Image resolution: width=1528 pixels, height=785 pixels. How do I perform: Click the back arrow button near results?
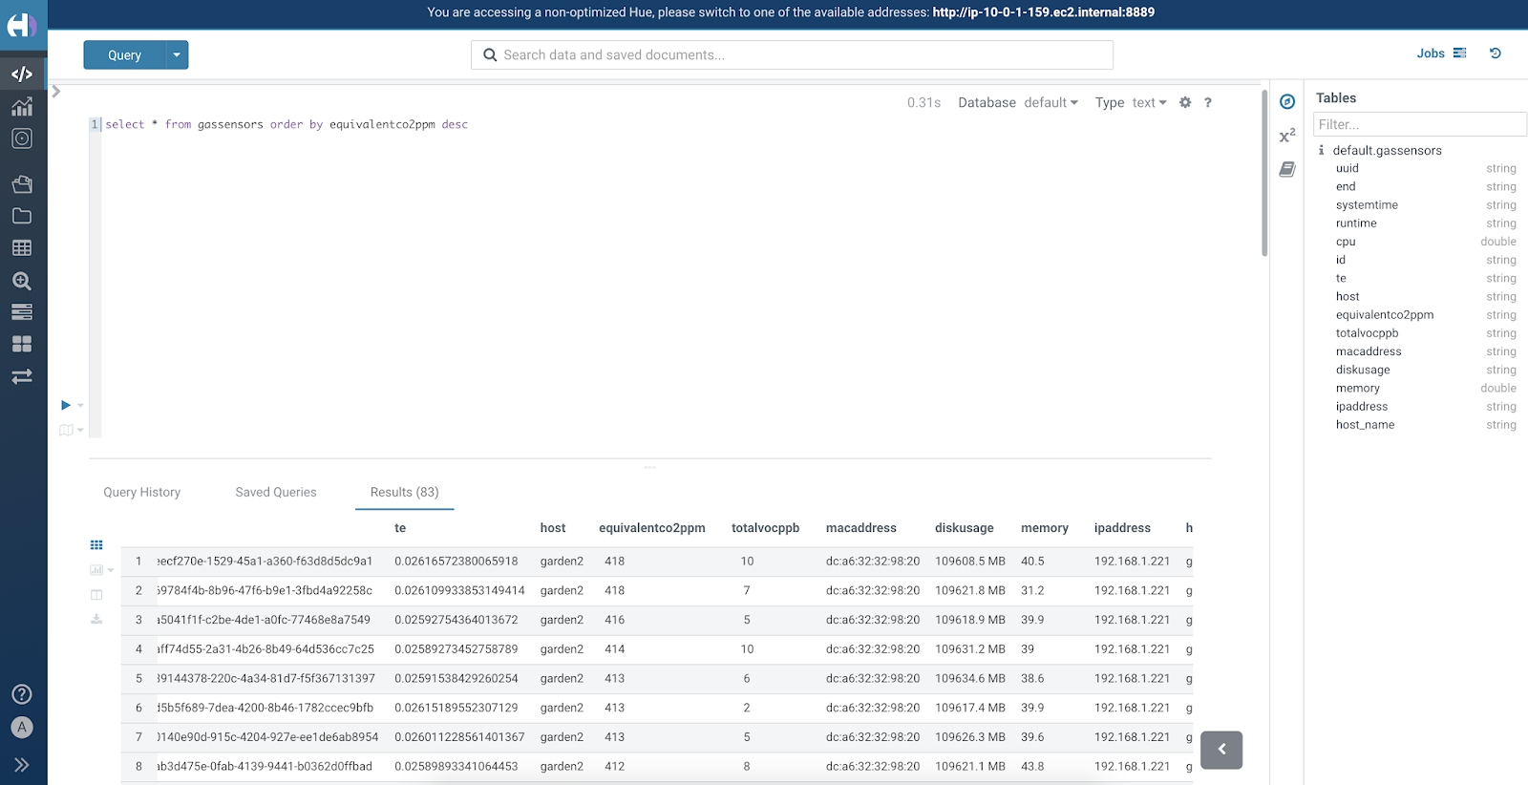(1221, 750)
